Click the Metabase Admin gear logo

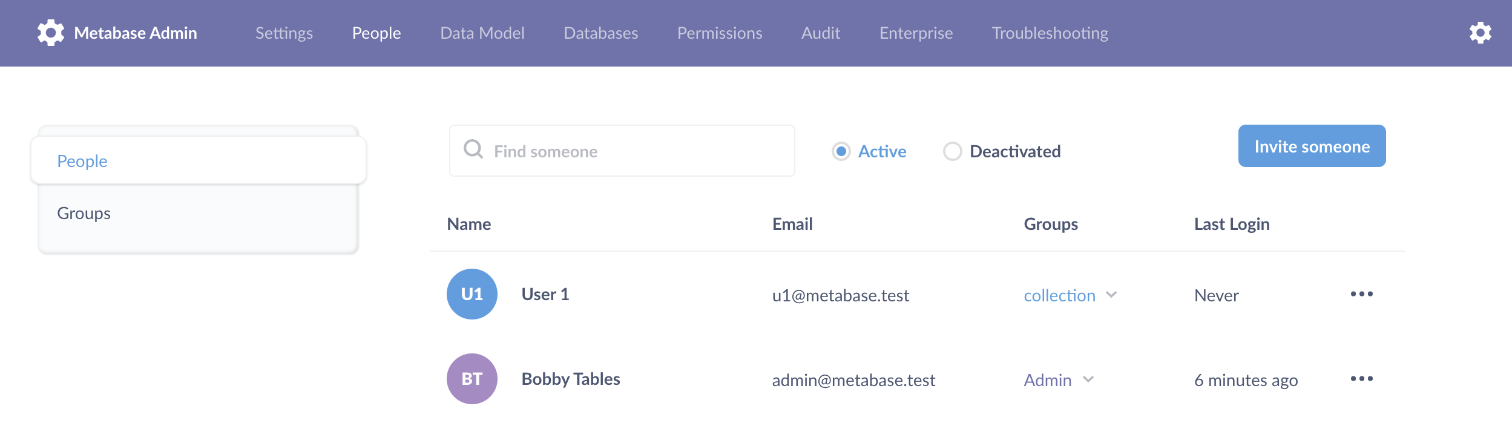click(51, 33)
